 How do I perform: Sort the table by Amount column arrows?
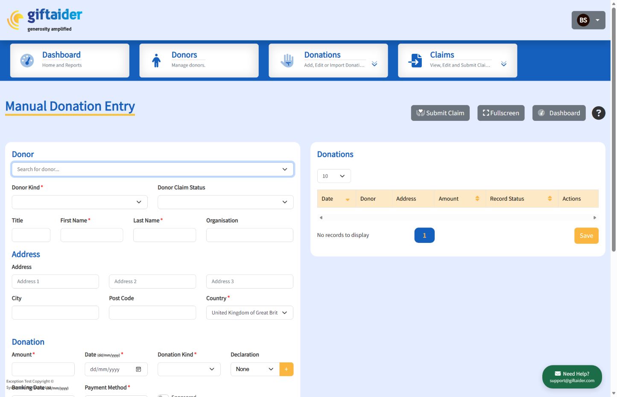coord(477,198)
